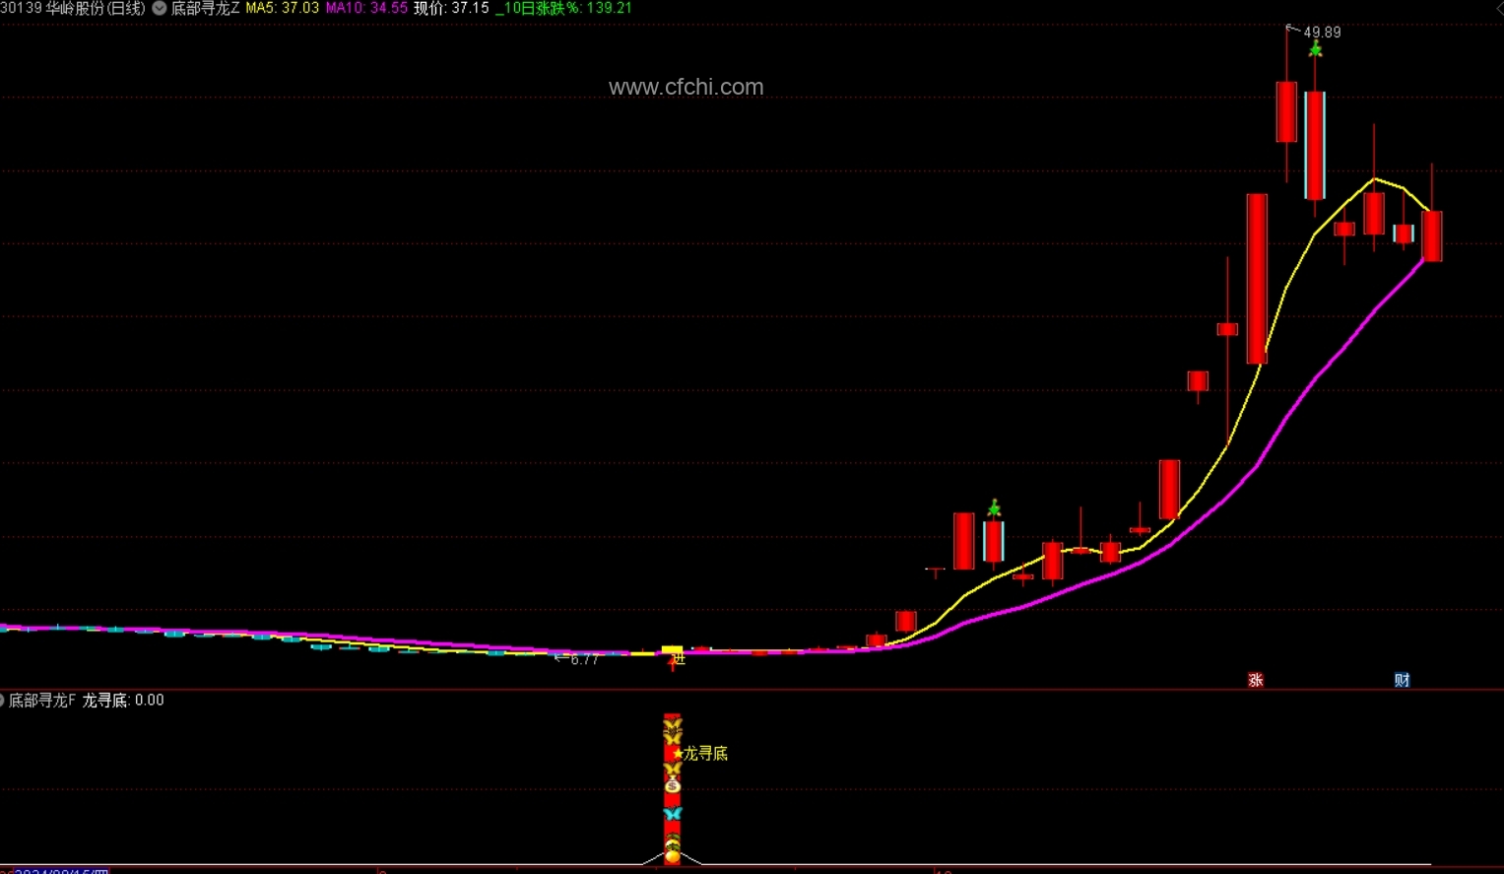Click the red 涨 info marker
Screen dimensions: 1504x874
(x=1256, y=680)
